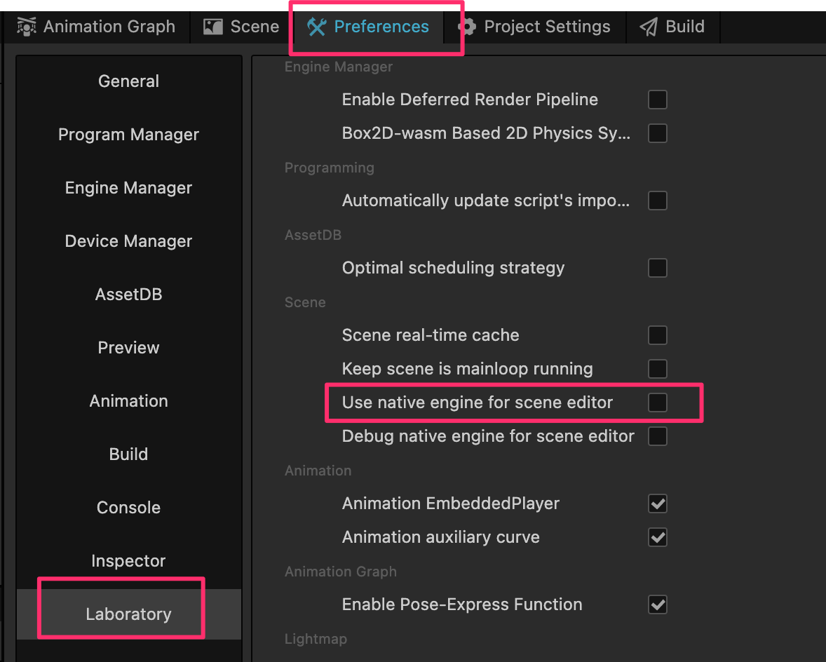
Task: Click the 'Animation auxiliary curve' label
Action: pyautogui.click(x=440, y=537)
